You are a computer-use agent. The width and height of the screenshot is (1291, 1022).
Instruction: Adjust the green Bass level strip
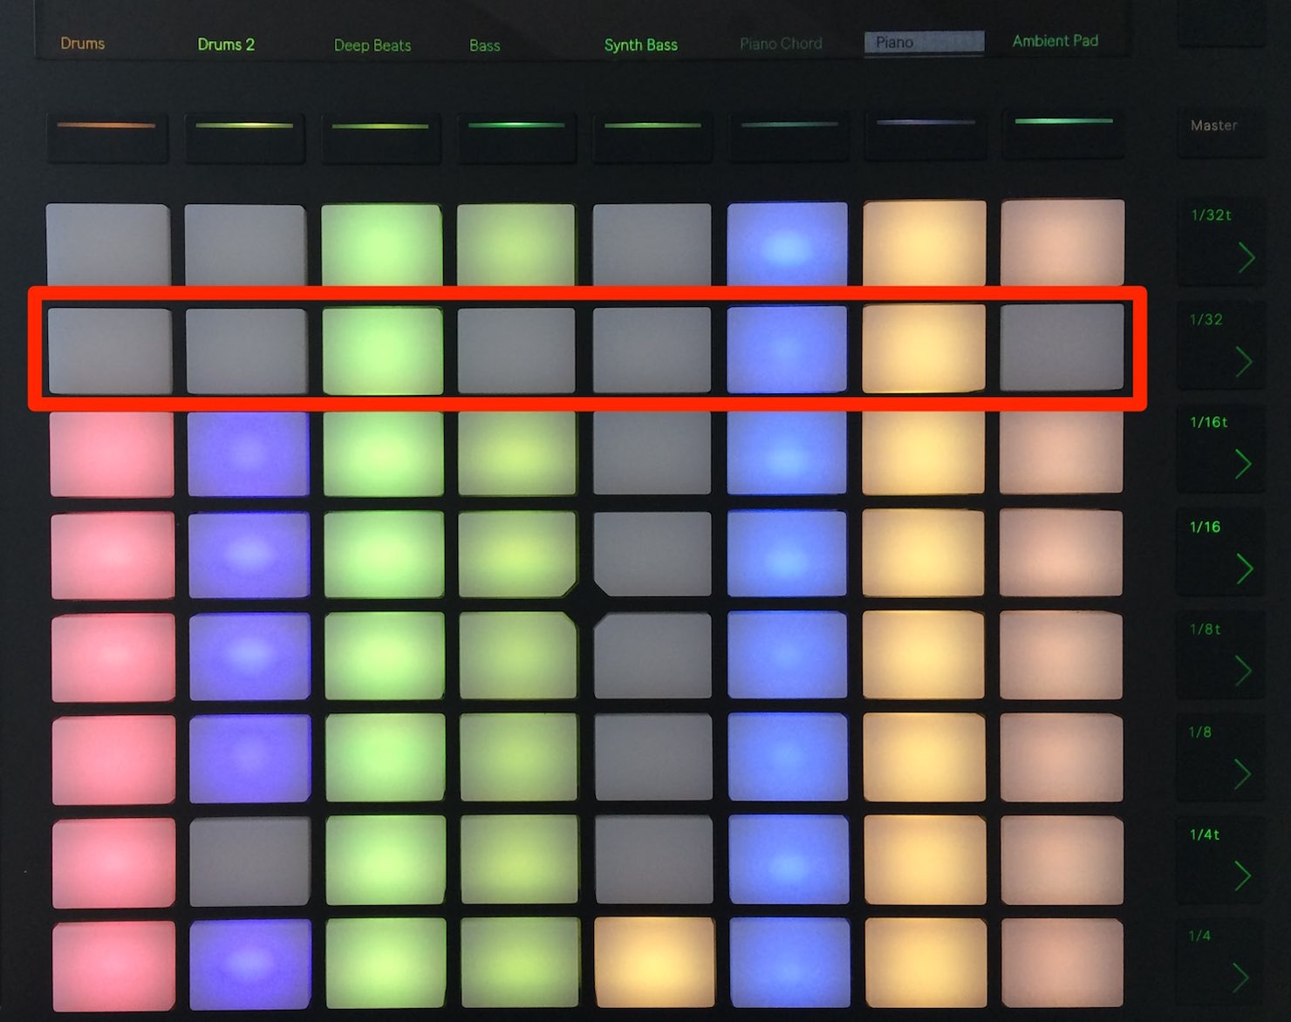point(516,133)
